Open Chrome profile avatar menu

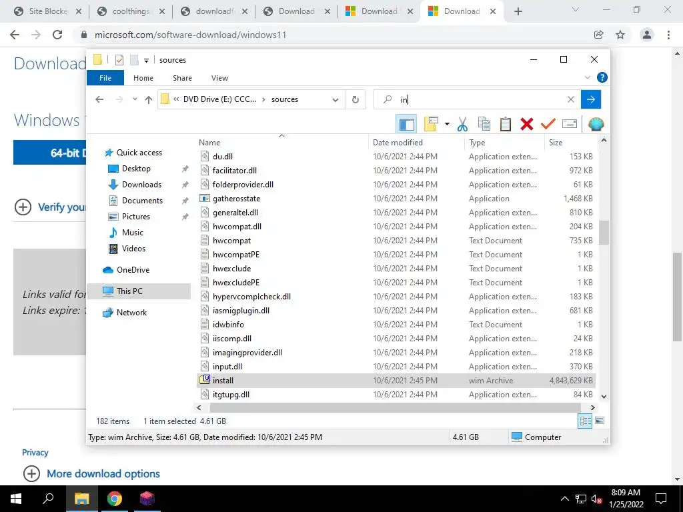tap(647, 35)
